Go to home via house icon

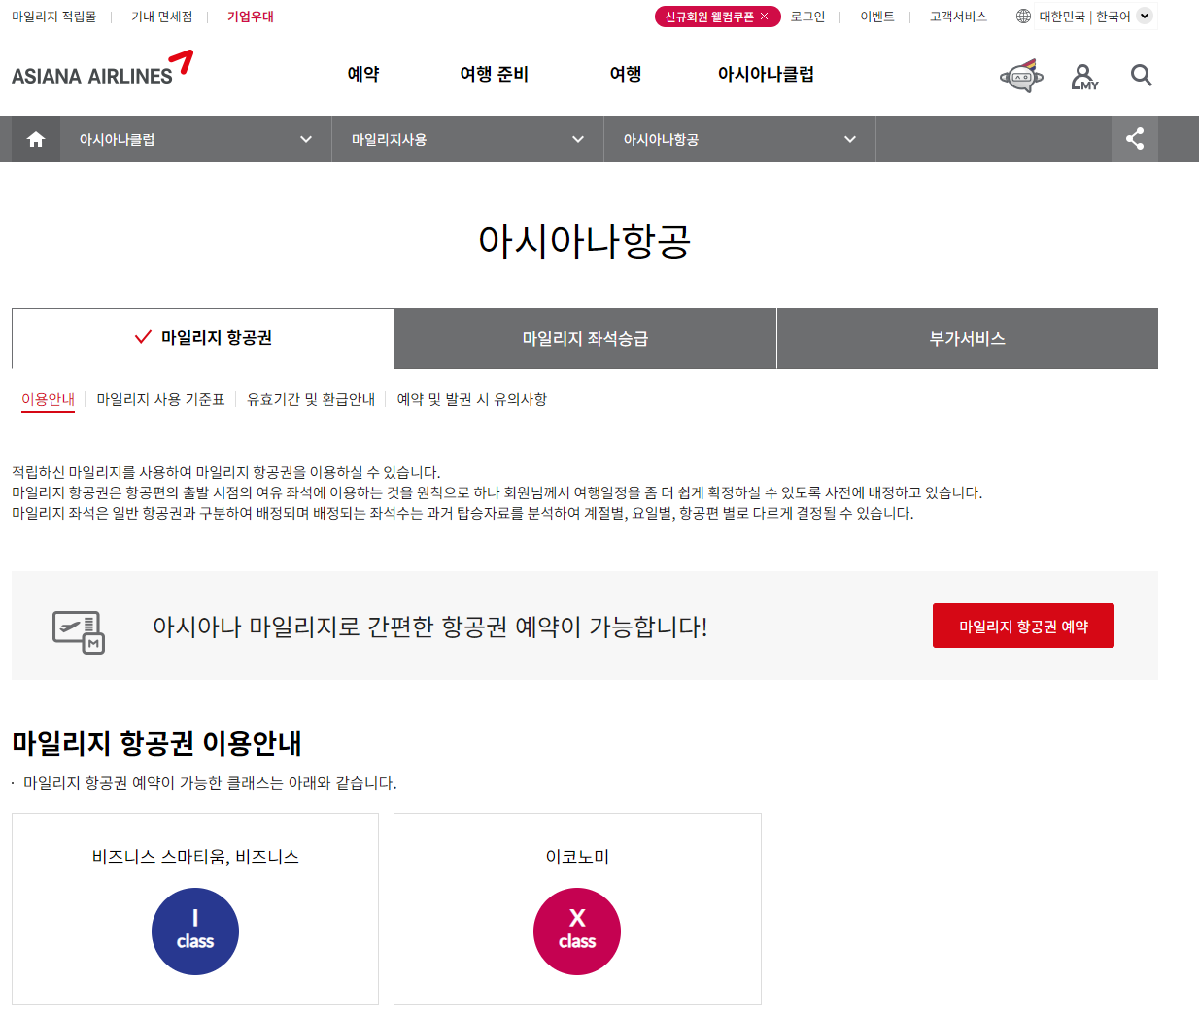(36, 139)
